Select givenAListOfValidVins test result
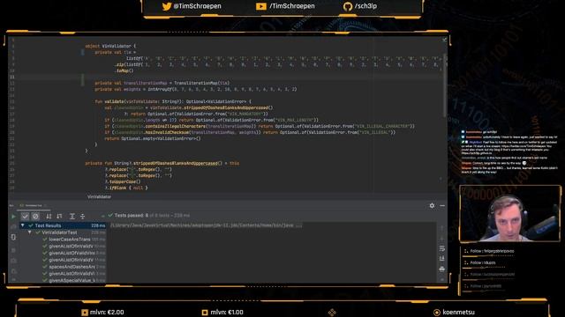Screen dimensions: 565x317 tap(72, 253)
